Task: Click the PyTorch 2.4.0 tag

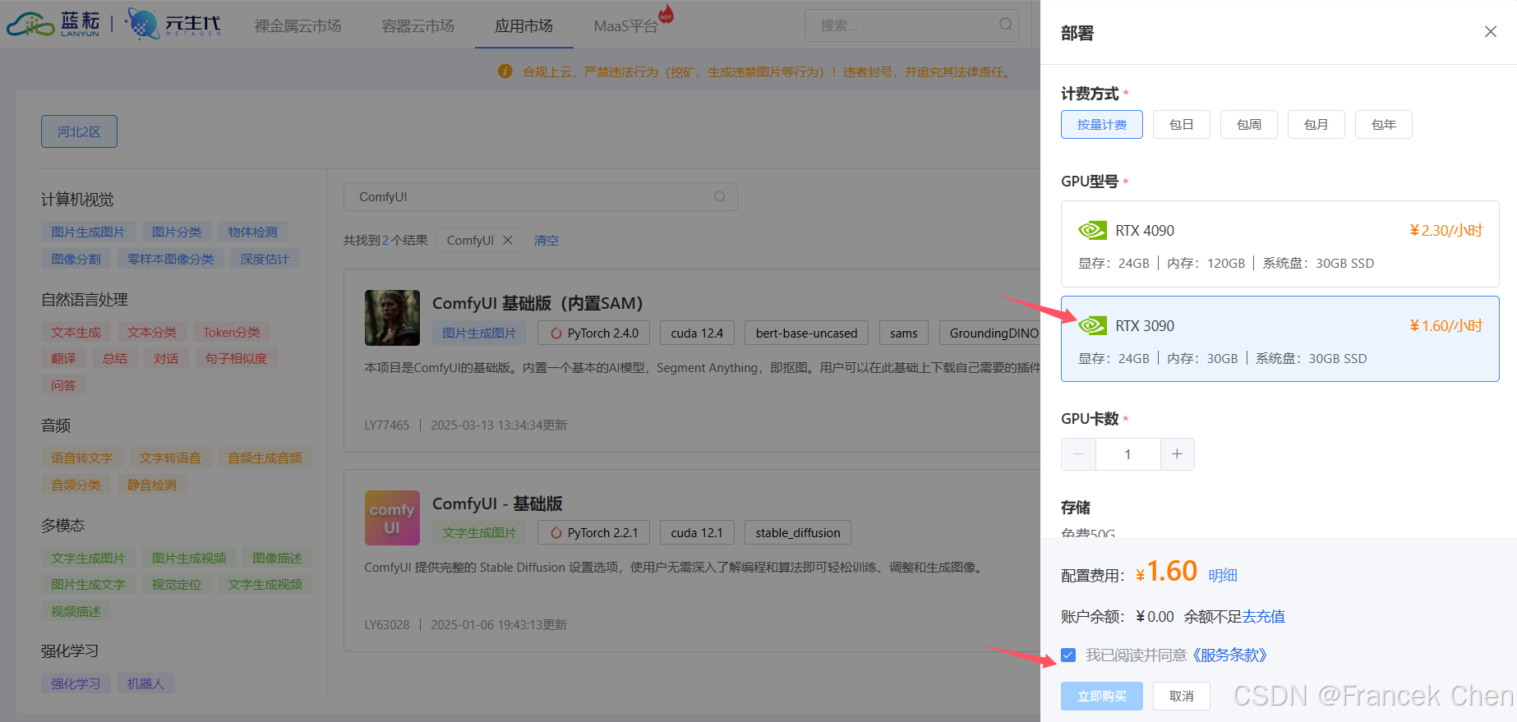Action: [x=594, y=333]
